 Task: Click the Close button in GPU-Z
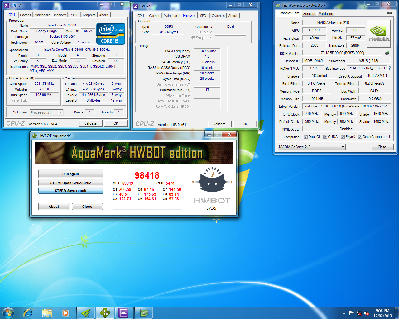382,147
